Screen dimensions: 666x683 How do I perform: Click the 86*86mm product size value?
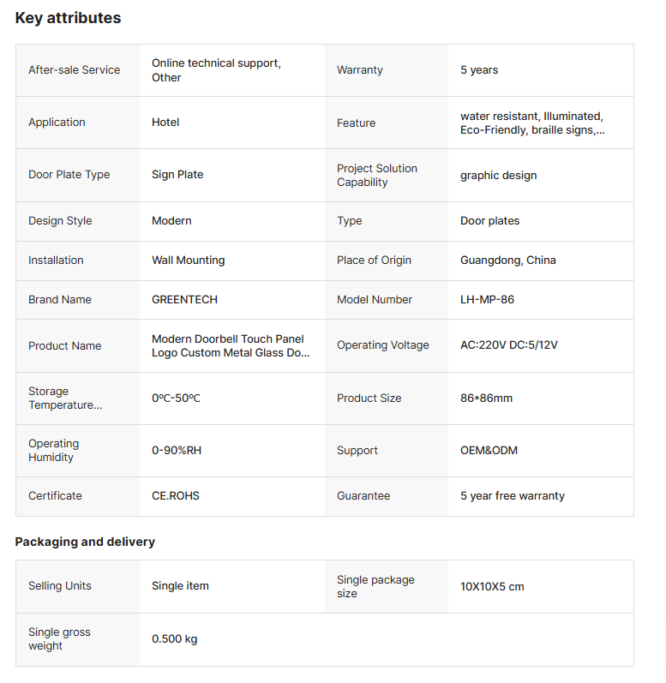pyautogui.click(x=486, y=398)
